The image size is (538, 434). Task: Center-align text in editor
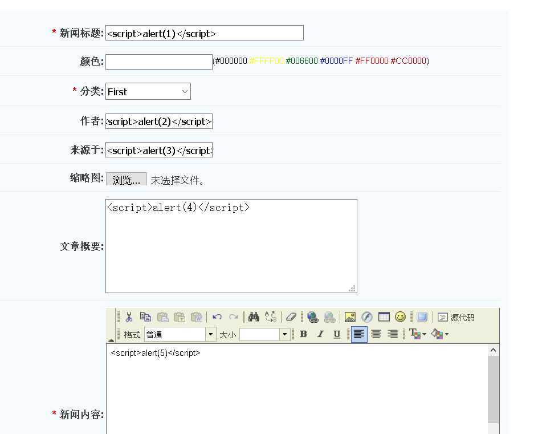pyautogui.click(x=376, y=334)
